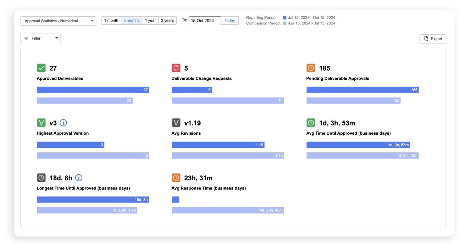465x251 pixels.
Task: Select the orange clock icon for Avg Response Time
Action: point(176,177)
